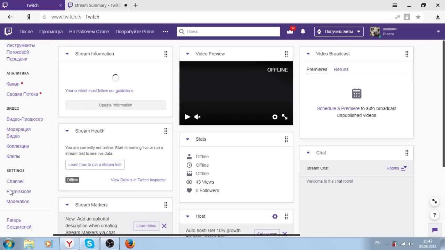Dismiss the Auto host notice

tap(285, 234)
